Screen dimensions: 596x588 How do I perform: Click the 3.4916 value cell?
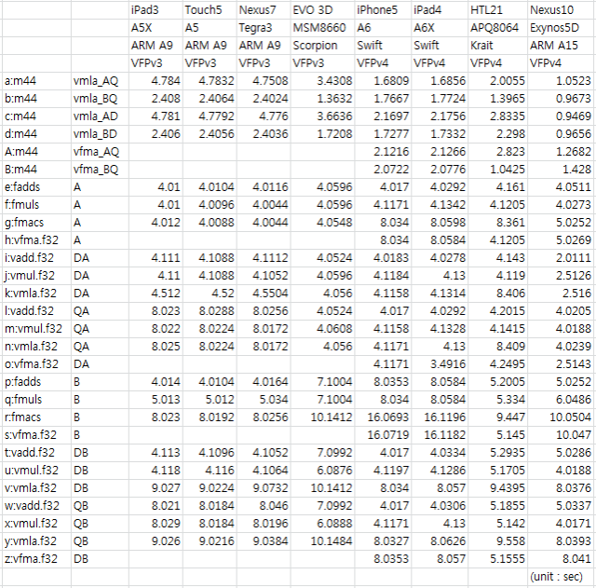tap(440, 364)
